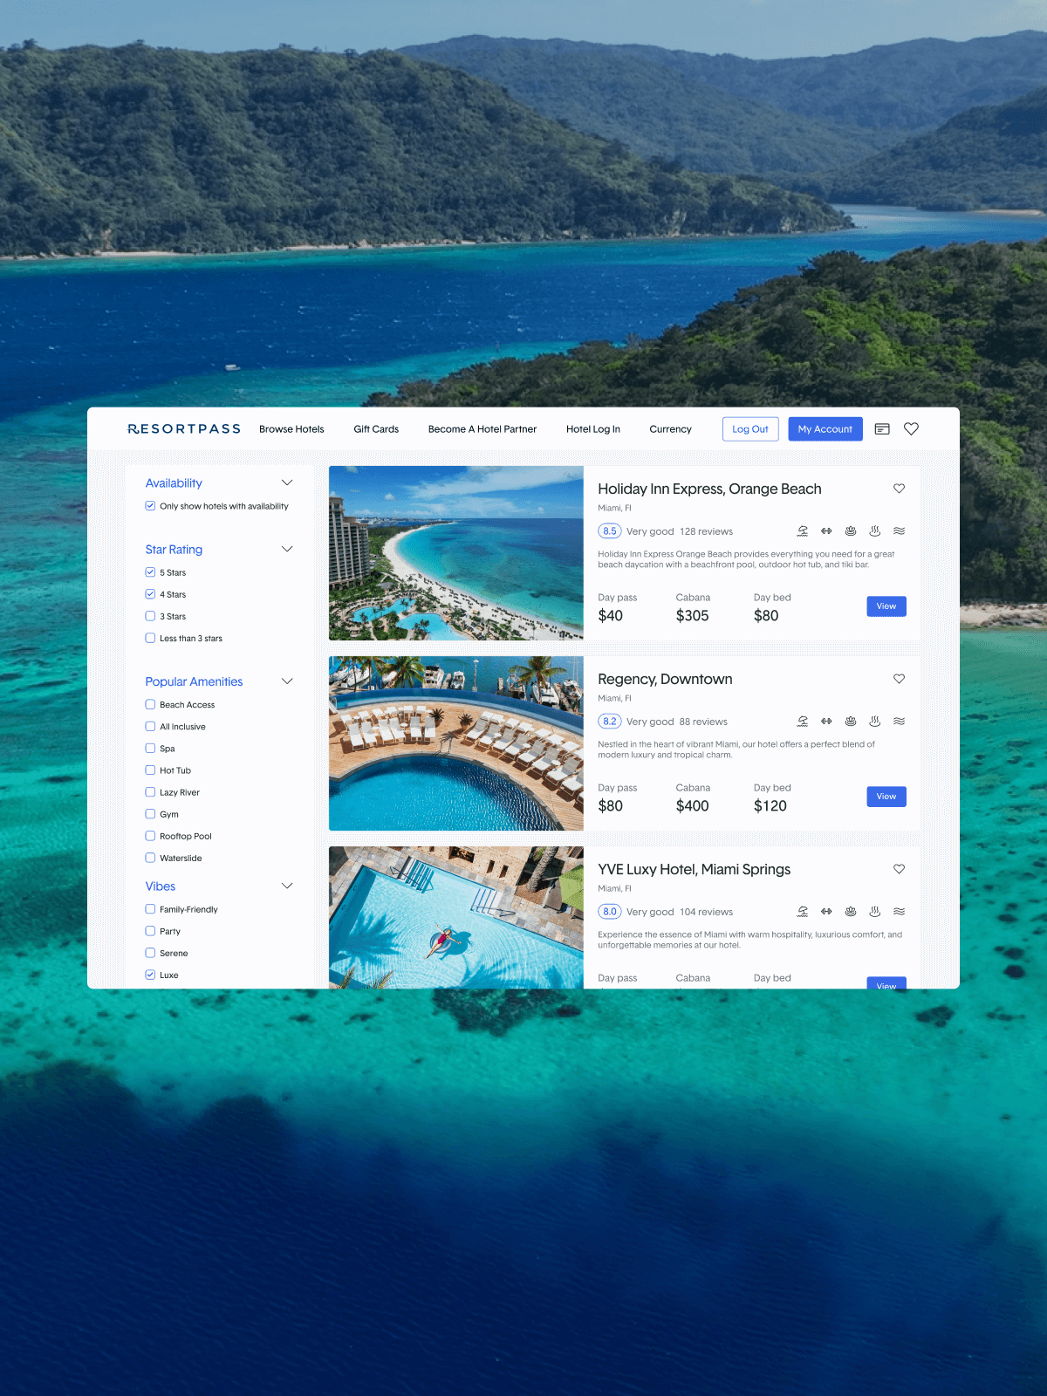The height and width of the screenshot is (1396, 1047).
Task: Enable the Party vibe filter
Action: [150, 931]
